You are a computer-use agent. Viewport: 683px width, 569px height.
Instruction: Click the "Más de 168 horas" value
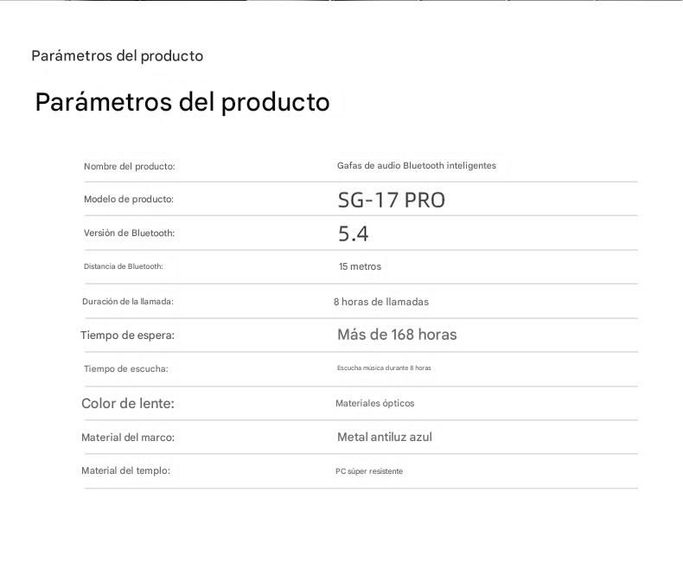[x=397, y=335]
